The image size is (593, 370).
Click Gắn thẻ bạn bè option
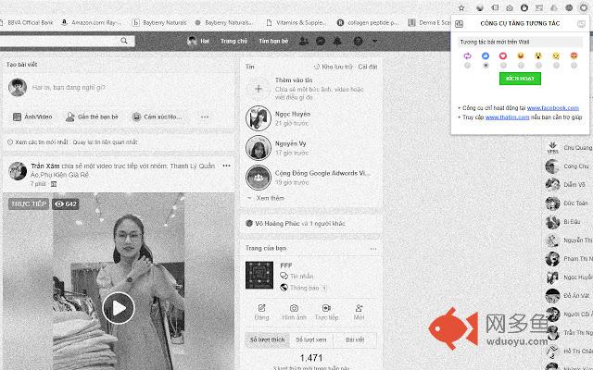[92, 117]
